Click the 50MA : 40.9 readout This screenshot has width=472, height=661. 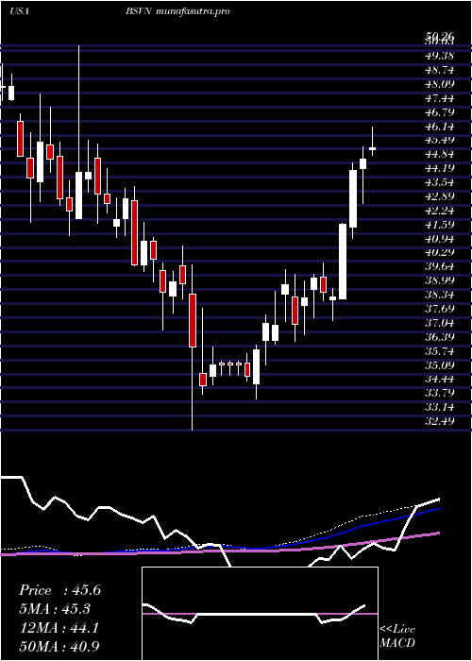[59, 646]
